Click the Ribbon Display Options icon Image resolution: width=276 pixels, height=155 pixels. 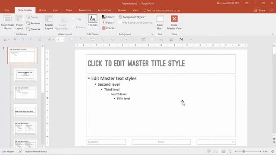tap(247, 3)
